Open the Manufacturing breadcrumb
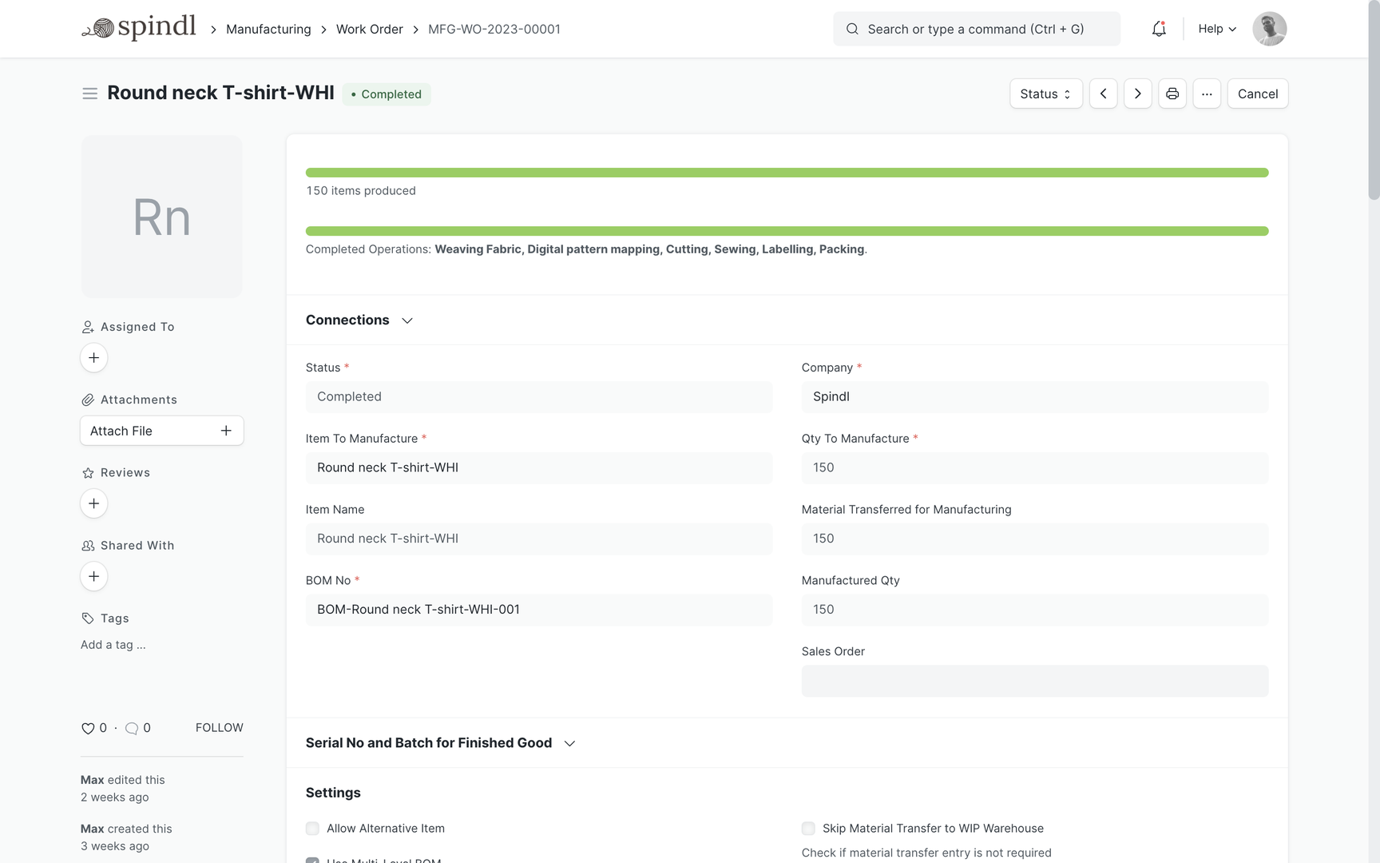The width and height of the screenshot is (1380, 863). point(268,29)
